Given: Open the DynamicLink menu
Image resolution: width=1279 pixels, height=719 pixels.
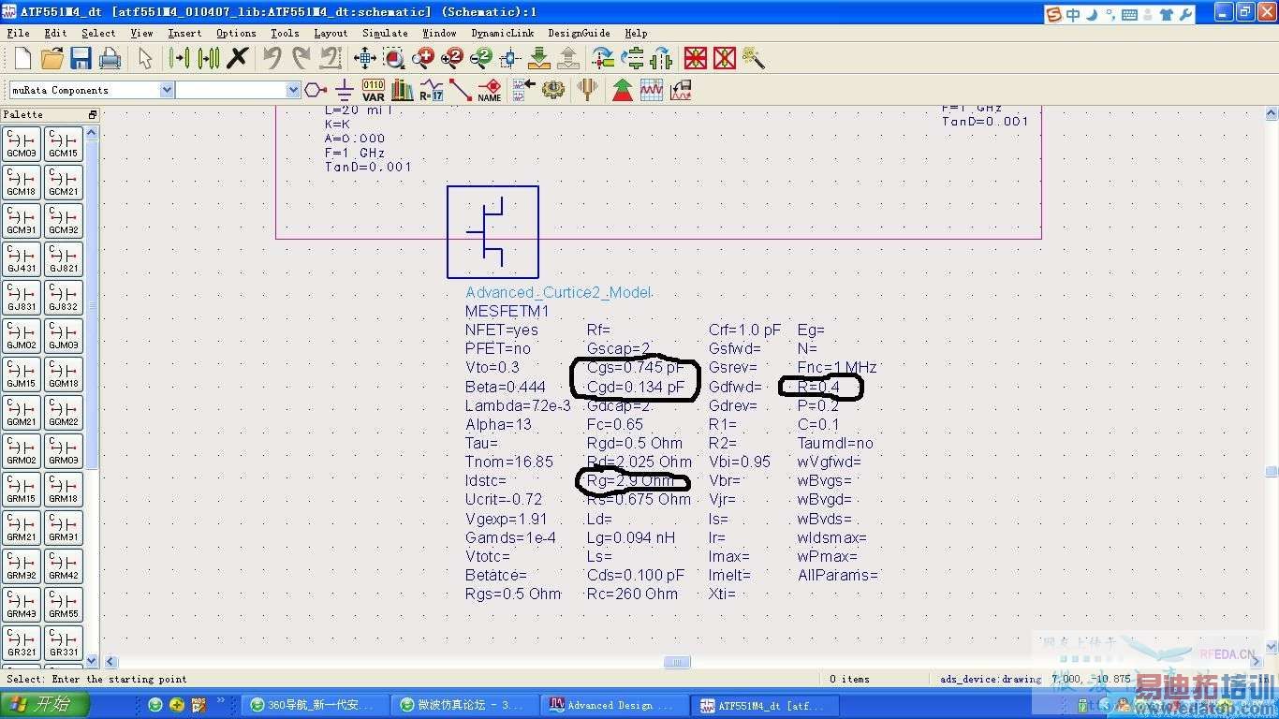Looking at the screenshot, I should pyautogui.click(x=502, y=33).
